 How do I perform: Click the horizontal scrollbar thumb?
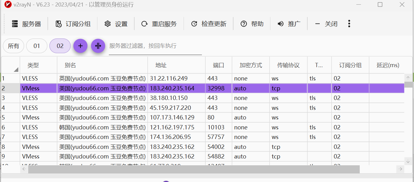[x=194, y=169]
